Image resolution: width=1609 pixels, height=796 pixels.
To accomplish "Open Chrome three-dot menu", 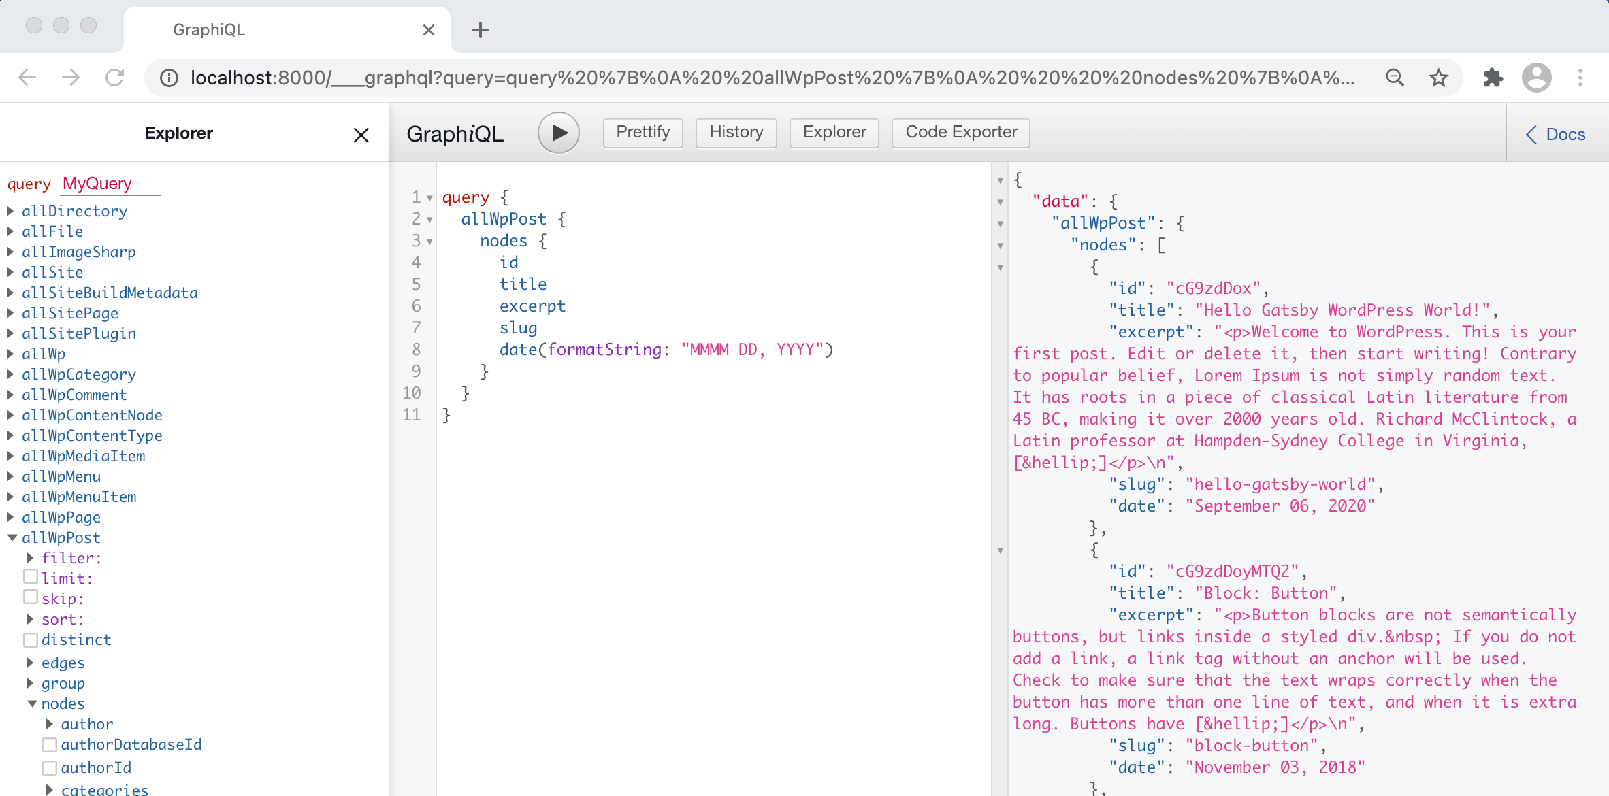I will click(x=1580, y=78).
